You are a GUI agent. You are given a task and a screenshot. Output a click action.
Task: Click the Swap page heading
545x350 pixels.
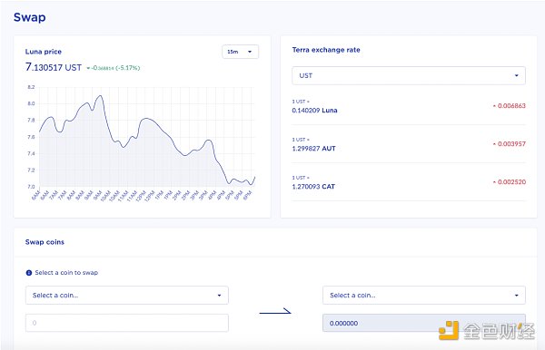pos(30,17)
